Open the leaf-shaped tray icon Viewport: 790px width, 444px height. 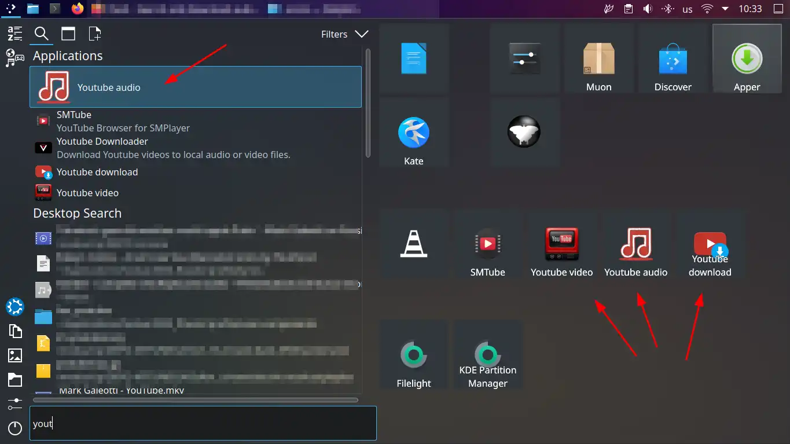609,9
